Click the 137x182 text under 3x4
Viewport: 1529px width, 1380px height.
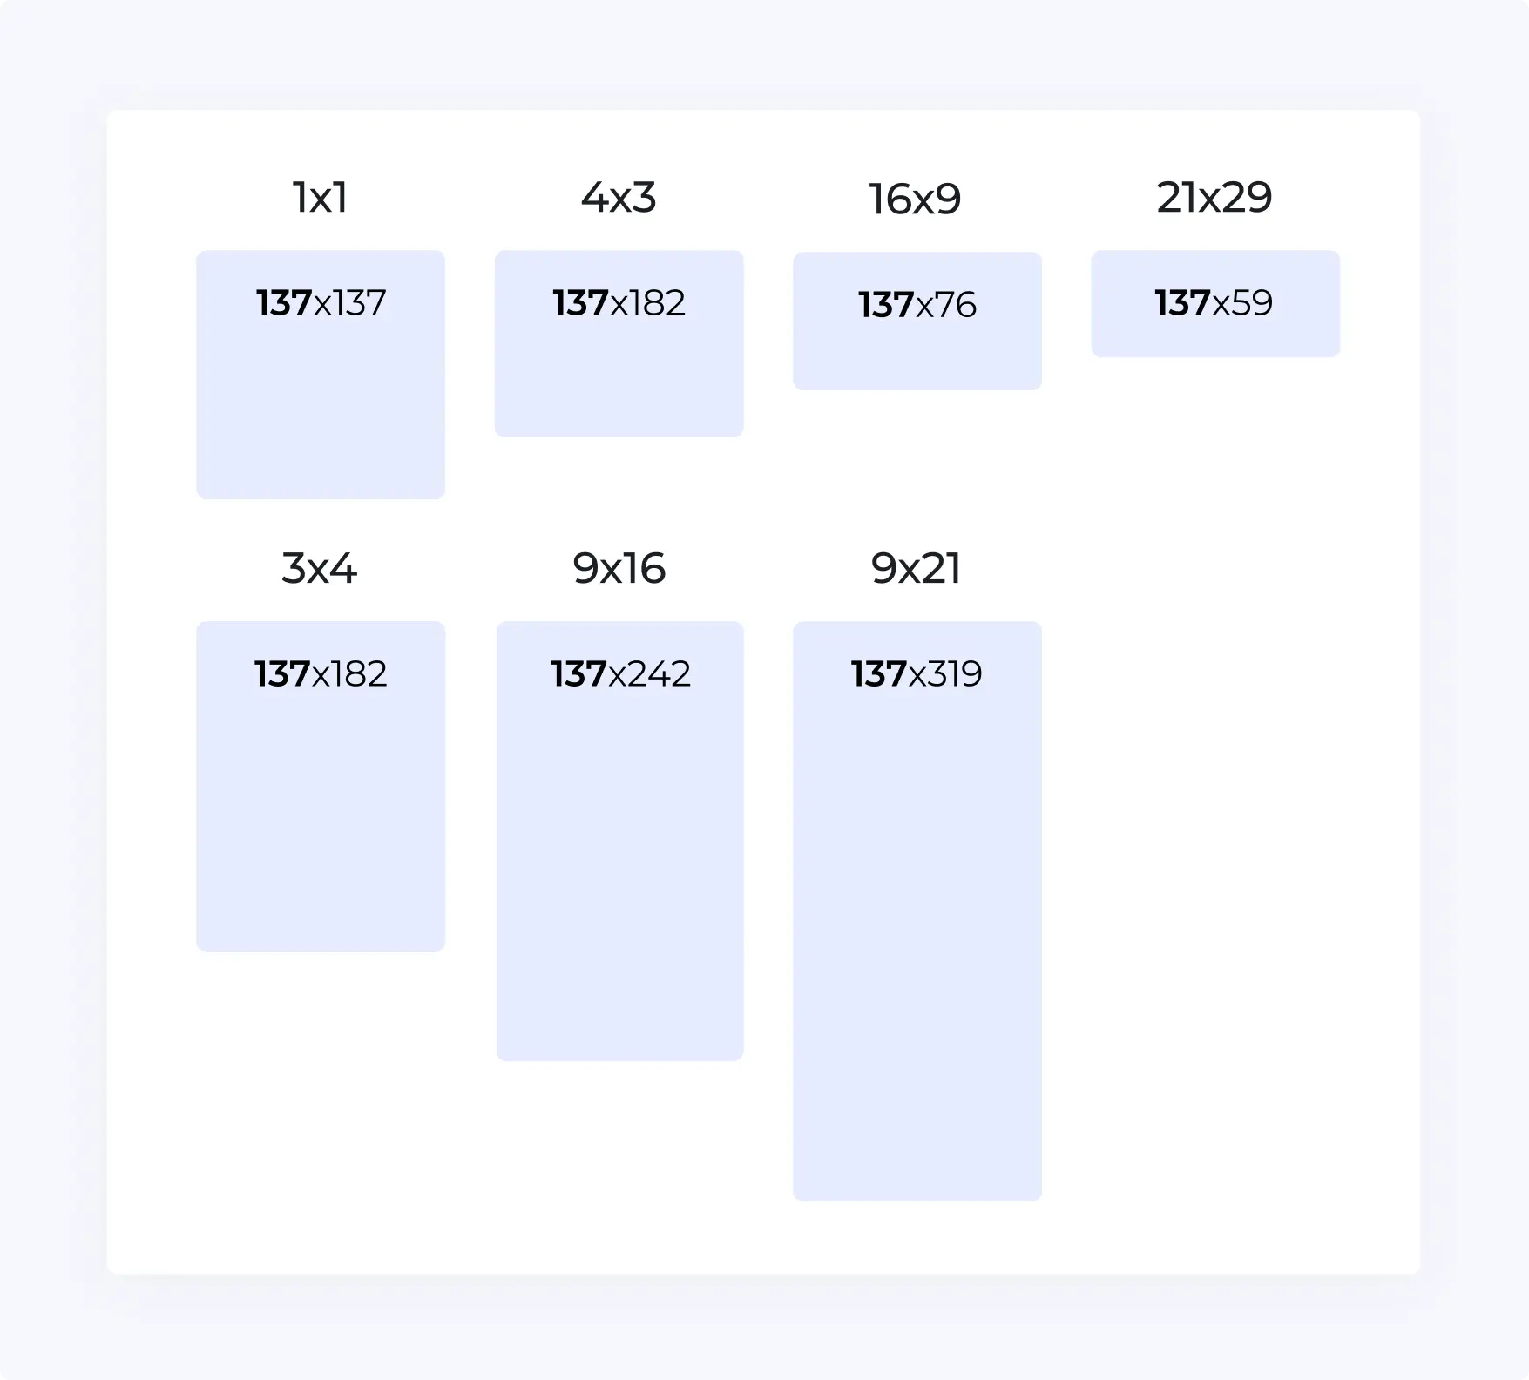321,674
